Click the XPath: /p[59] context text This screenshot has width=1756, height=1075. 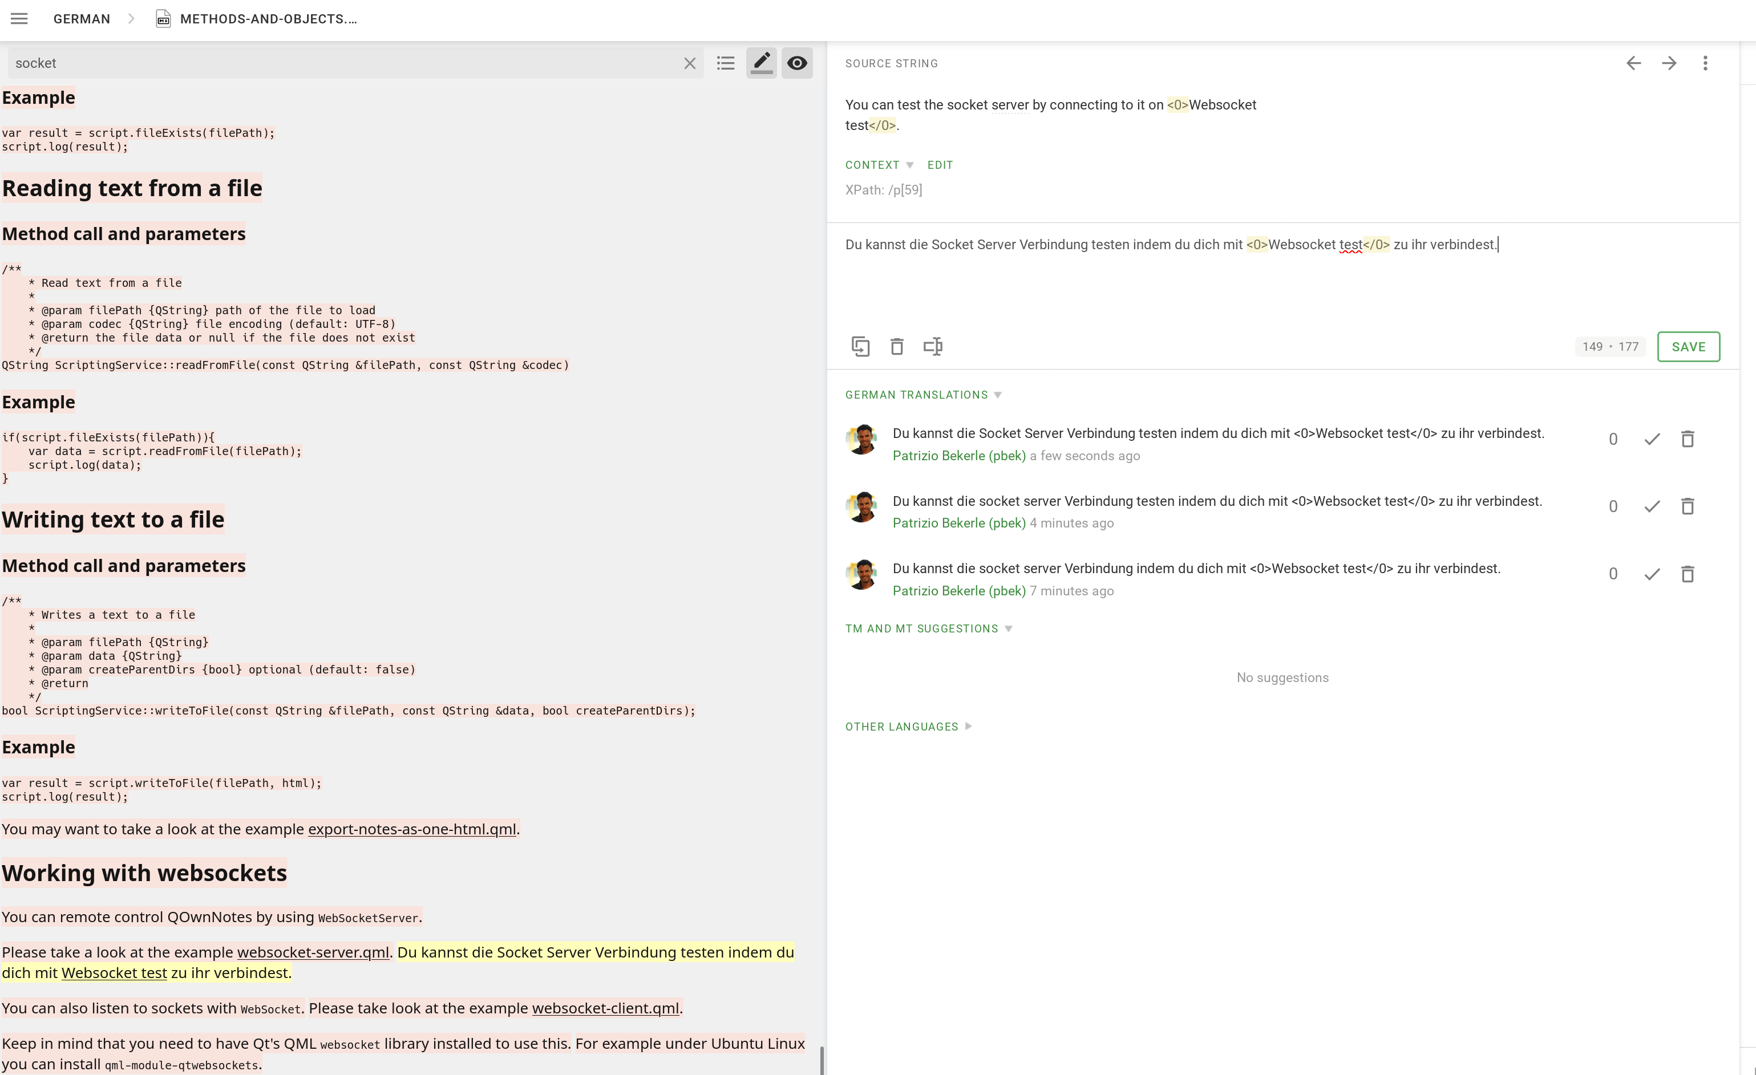click(884, 190)
